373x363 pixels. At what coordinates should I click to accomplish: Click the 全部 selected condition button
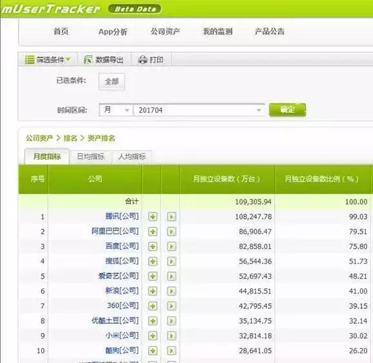click(111, 82)
